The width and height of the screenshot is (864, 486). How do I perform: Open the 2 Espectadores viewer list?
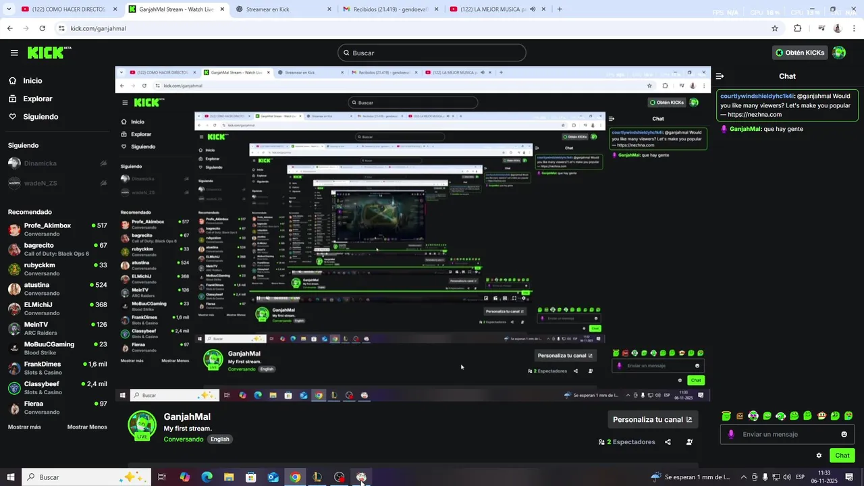click(x=627, y=442)
